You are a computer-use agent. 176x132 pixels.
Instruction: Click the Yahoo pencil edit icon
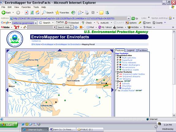click(x=25, y=27)
